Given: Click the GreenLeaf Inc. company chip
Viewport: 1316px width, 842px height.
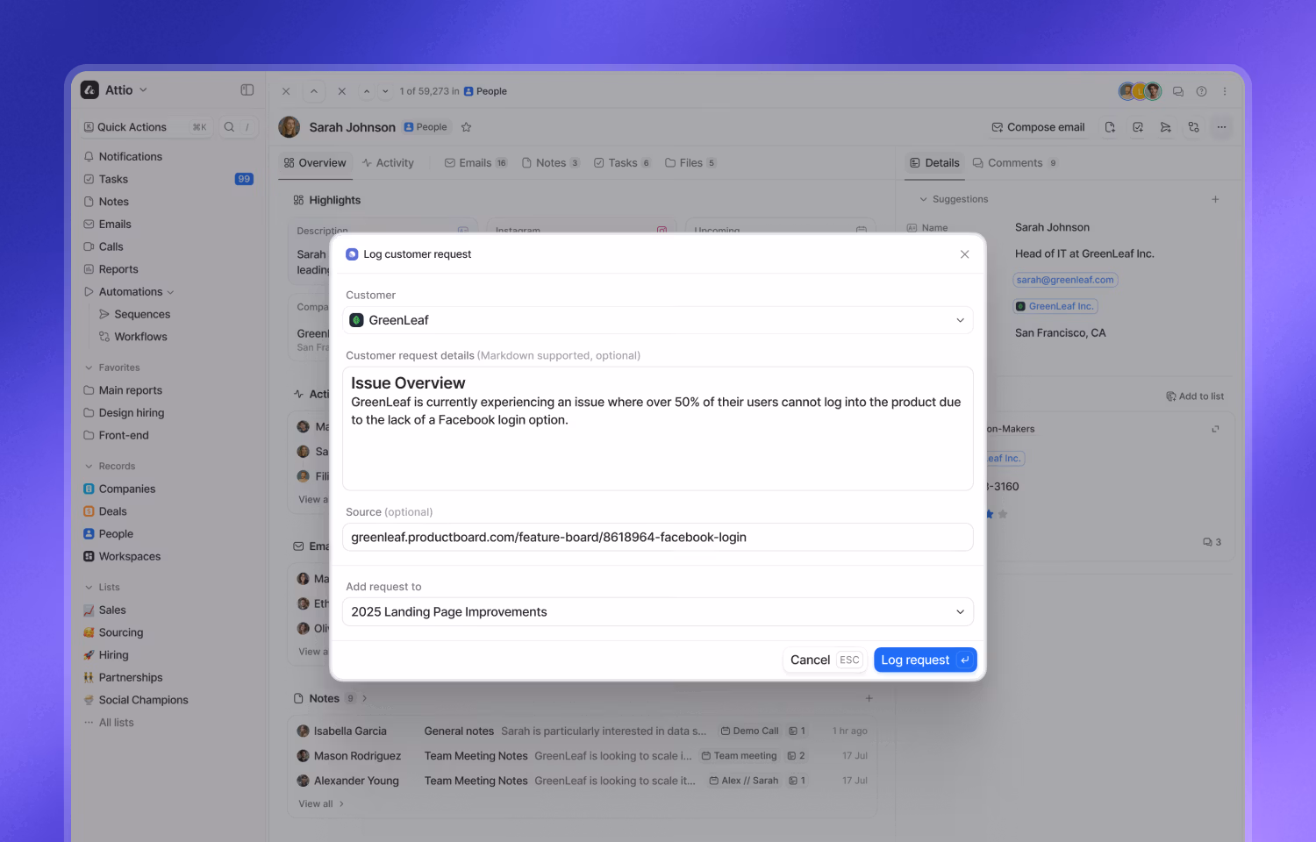Looking at the screenshot, I should click(1055, 307).
